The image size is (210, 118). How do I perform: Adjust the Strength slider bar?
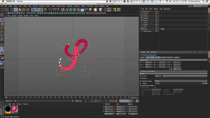pyautogui.click(x=185, y=76)
